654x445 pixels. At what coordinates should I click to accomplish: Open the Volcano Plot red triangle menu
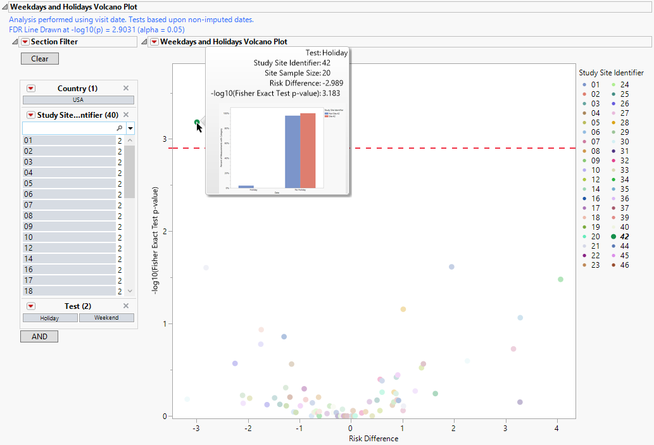point(153,42)
